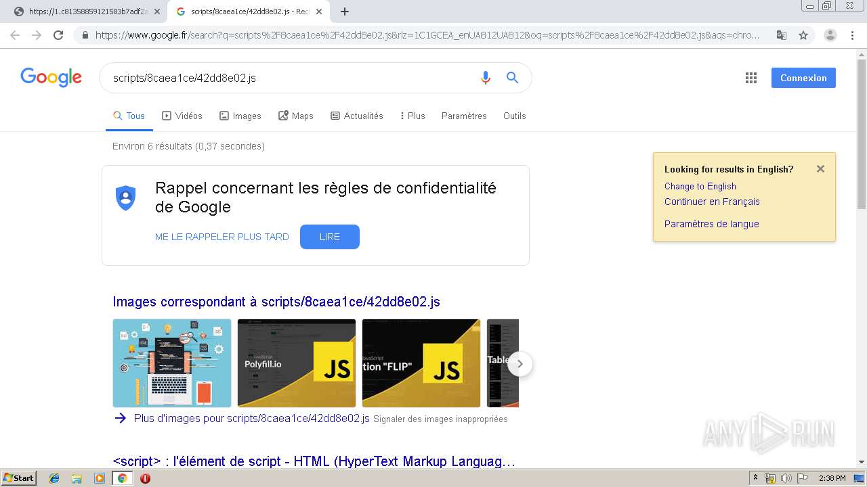Click the padlock site info icon
This screenshot has height=487, width=867.
[85, 35]
